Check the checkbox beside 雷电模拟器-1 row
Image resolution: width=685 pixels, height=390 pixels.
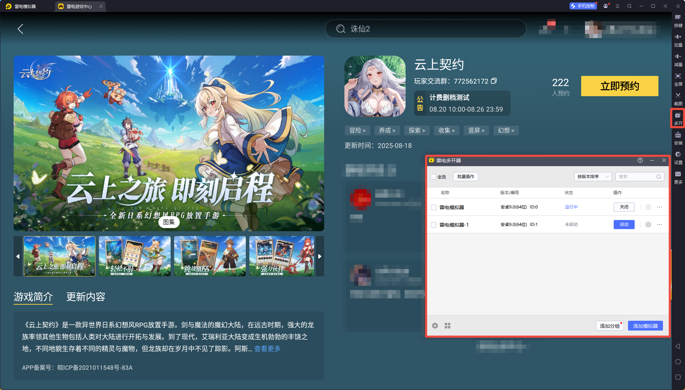(x=434, y=225)
